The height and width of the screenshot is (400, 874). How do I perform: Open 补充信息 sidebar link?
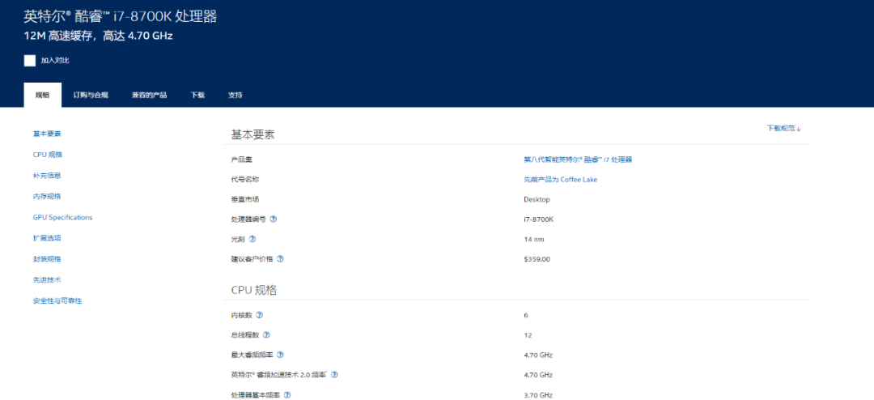pos(47,175)
